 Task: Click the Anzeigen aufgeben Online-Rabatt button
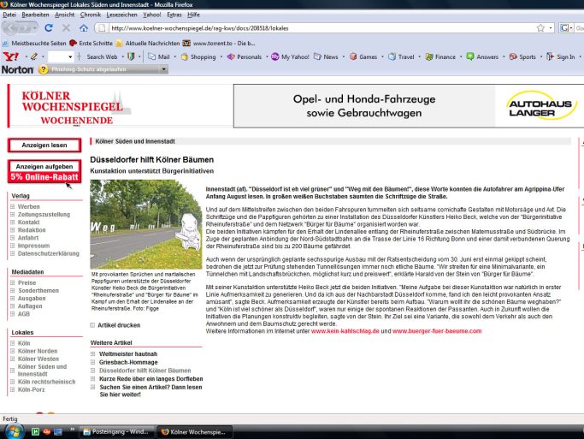click(x=44, y=170)
